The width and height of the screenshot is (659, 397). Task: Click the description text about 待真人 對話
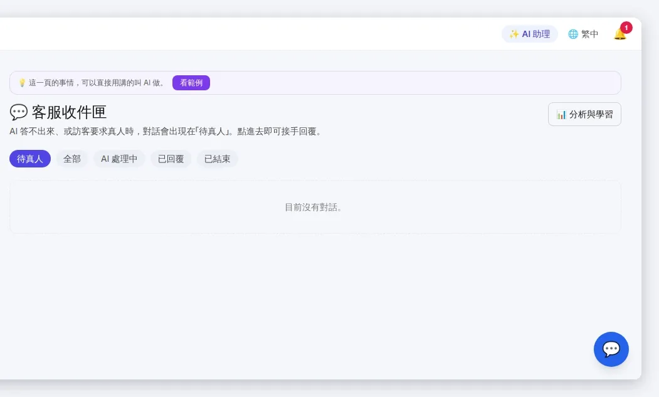(166, 132)
